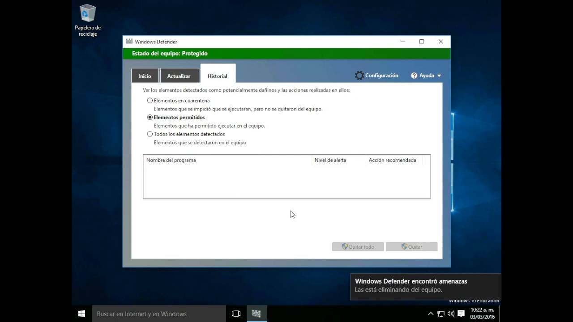Image resolution: width=573 pixels, height=322 pixels.
Task: Open the Papelera de reciclaje desktop icon
Action: click(x=88, y=21)
